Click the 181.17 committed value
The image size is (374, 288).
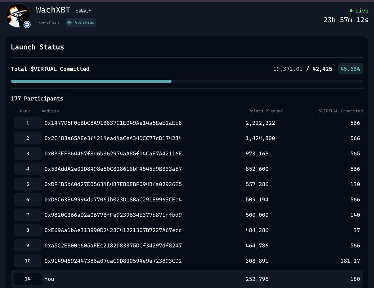pyautogui.click(x=350, y=261)
